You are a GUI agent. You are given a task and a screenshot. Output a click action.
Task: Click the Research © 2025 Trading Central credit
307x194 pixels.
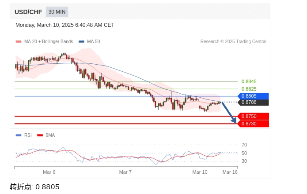pos(233,41)
